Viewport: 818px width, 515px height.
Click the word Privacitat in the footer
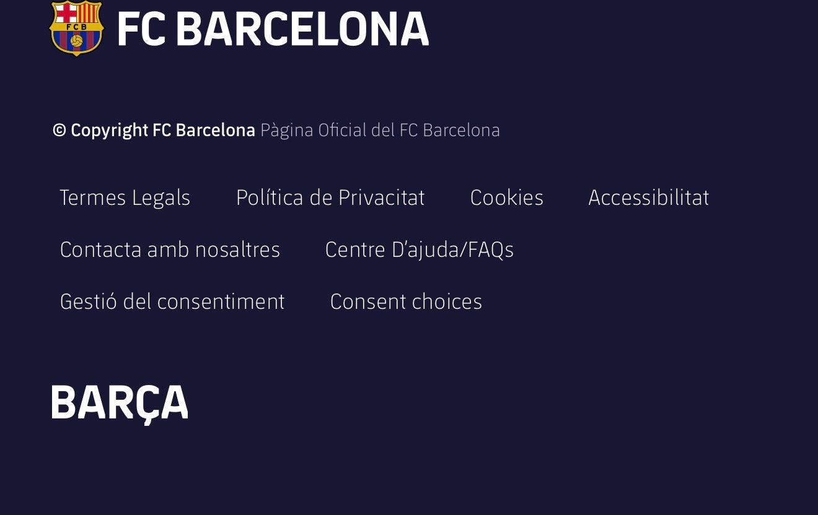tap(381, 197)
